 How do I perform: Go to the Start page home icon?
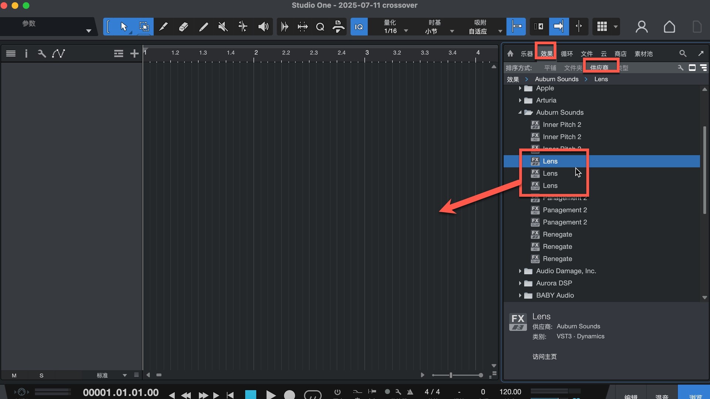[x=669, y=27]
